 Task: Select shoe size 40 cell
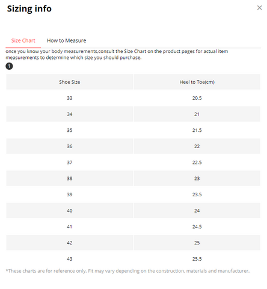coord(70,211)
